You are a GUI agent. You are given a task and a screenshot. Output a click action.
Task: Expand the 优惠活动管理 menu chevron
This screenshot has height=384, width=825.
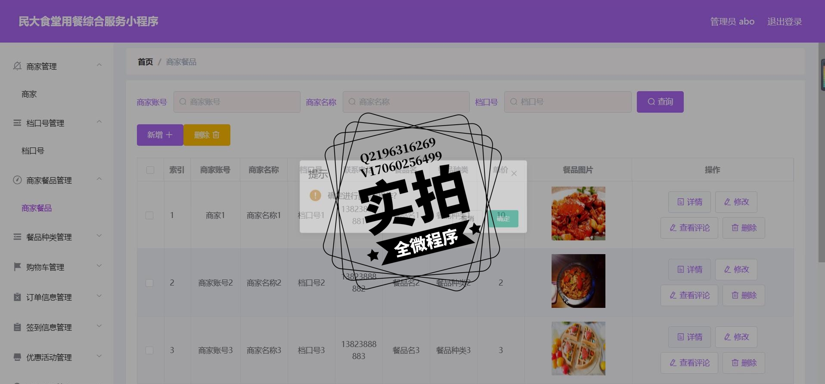point(99,356)
